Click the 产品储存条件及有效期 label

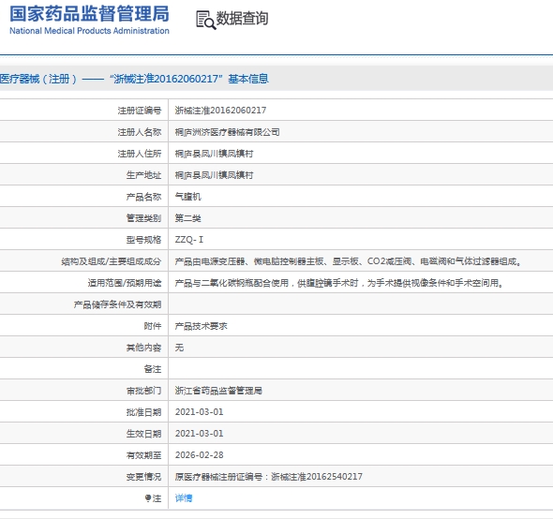click(117, 304)
